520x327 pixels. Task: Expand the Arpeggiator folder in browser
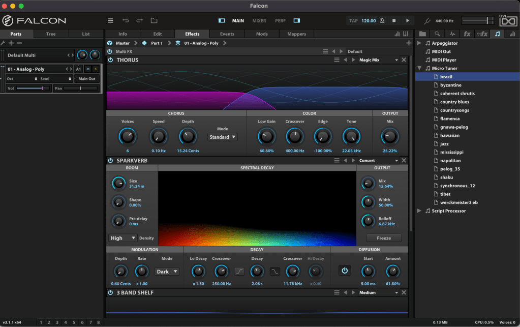click(419, 43)
